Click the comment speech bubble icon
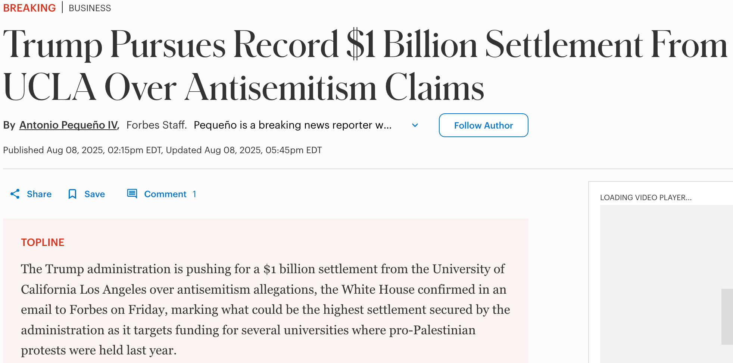Image resolution: width=733 pixels, height=363 pixels. point(132,193)
